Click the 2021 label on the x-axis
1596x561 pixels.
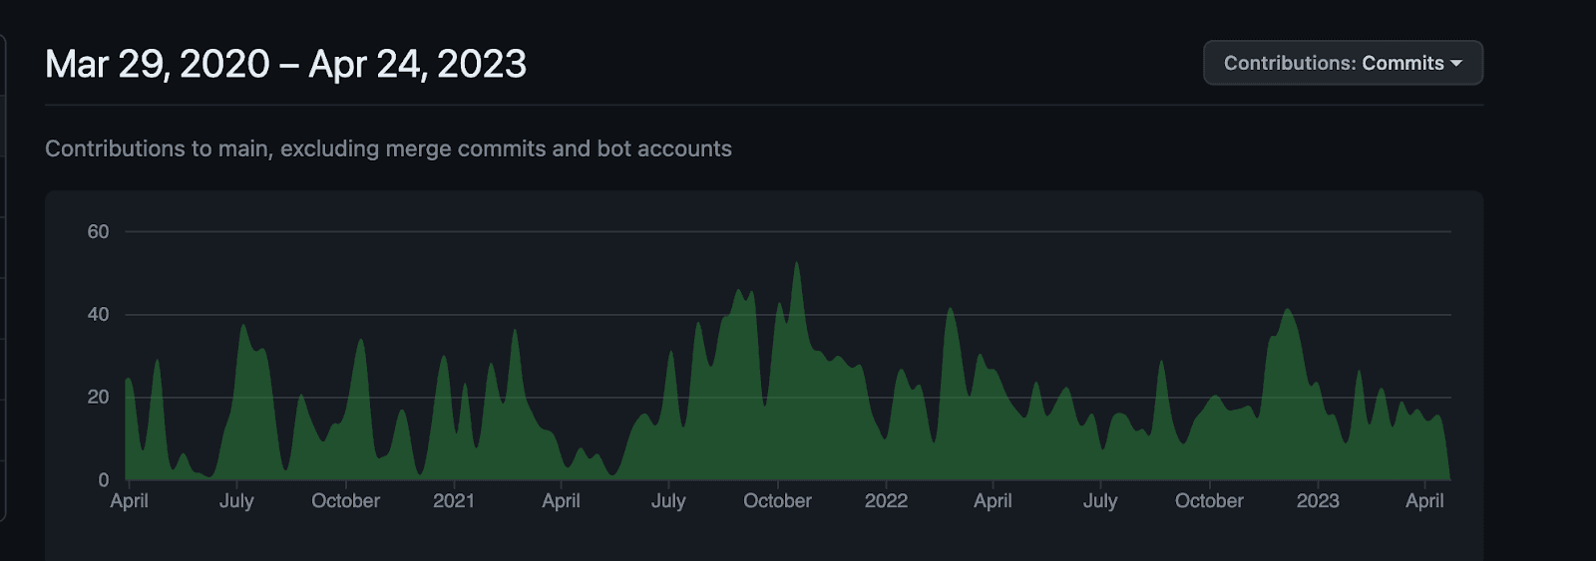[x=454, y=500]
